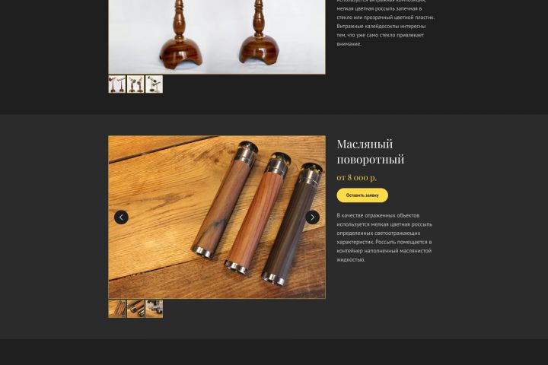Show previous photo with left carousel arrow
Screen dimensions: 548x365
point(121,217)
